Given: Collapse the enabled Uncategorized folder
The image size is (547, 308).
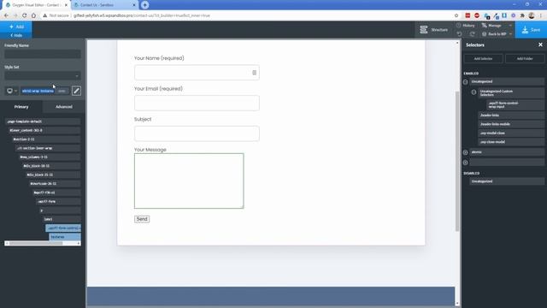Looking at the screenshot, I should 465,82.
